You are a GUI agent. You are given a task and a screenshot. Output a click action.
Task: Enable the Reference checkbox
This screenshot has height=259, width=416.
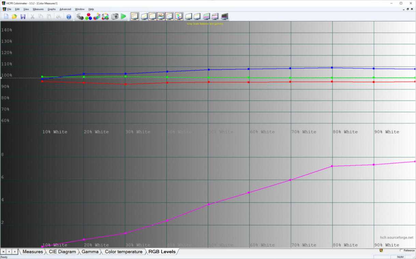tap(401, 250)
